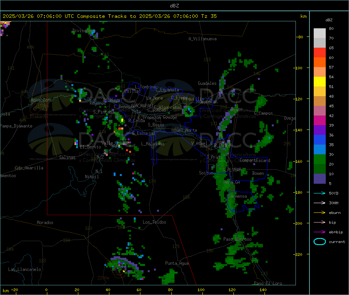Click the El_Desvio place label

coord(90,147)
